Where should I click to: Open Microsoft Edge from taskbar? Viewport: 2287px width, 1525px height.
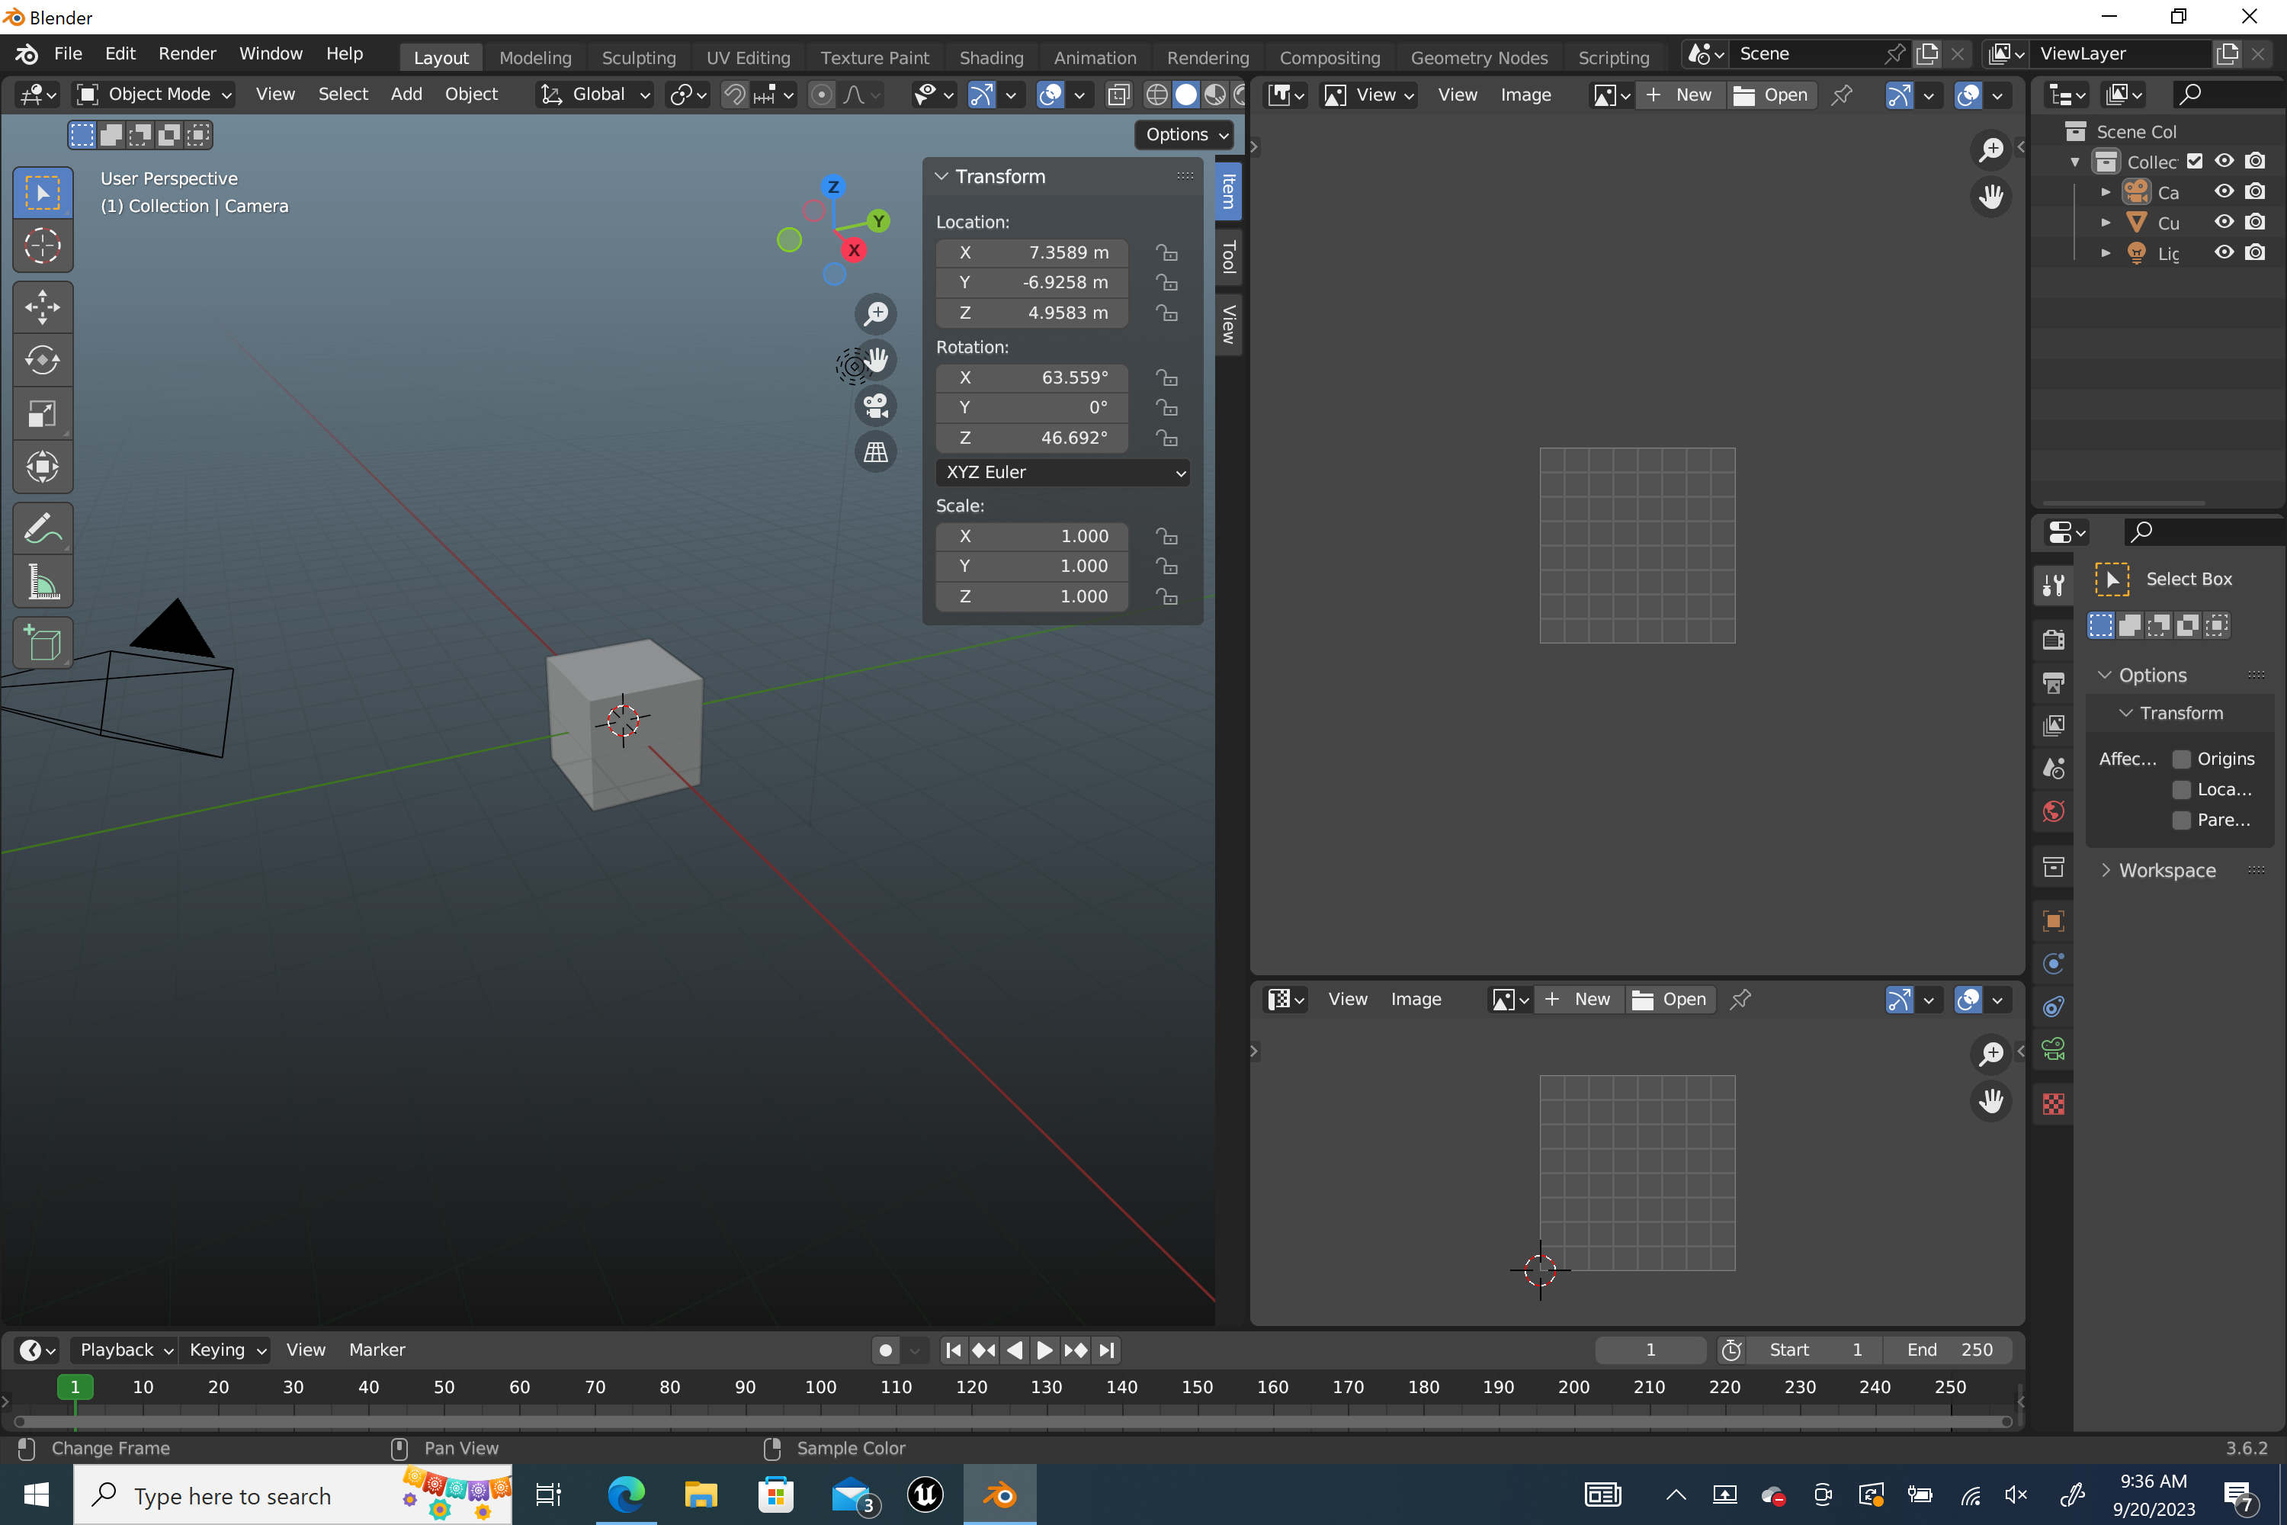[x=626, y=1494]
